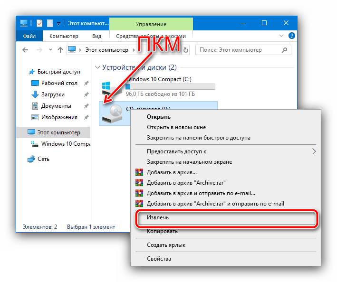337x282 pixels.
Task: Click the CD drive (D:) icon
Action: point(112,114)
